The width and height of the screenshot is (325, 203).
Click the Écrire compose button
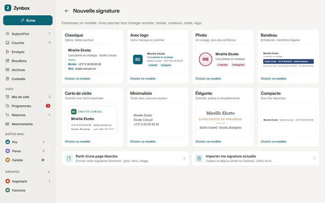(x=28, y=20)
